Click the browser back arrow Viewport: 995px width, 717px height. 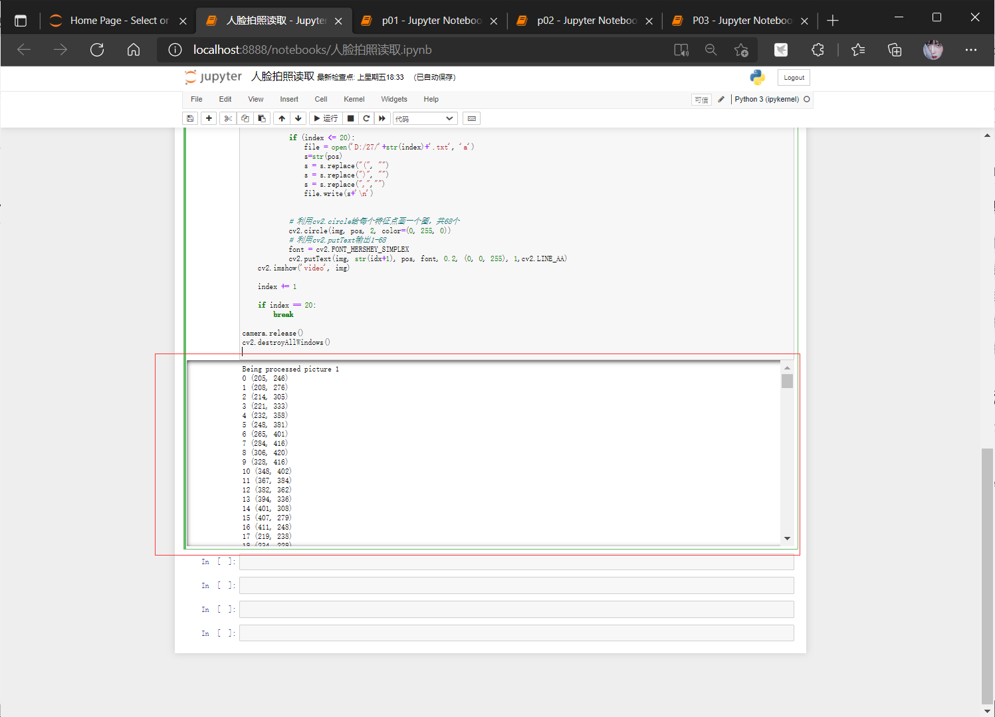click(24, 50)
